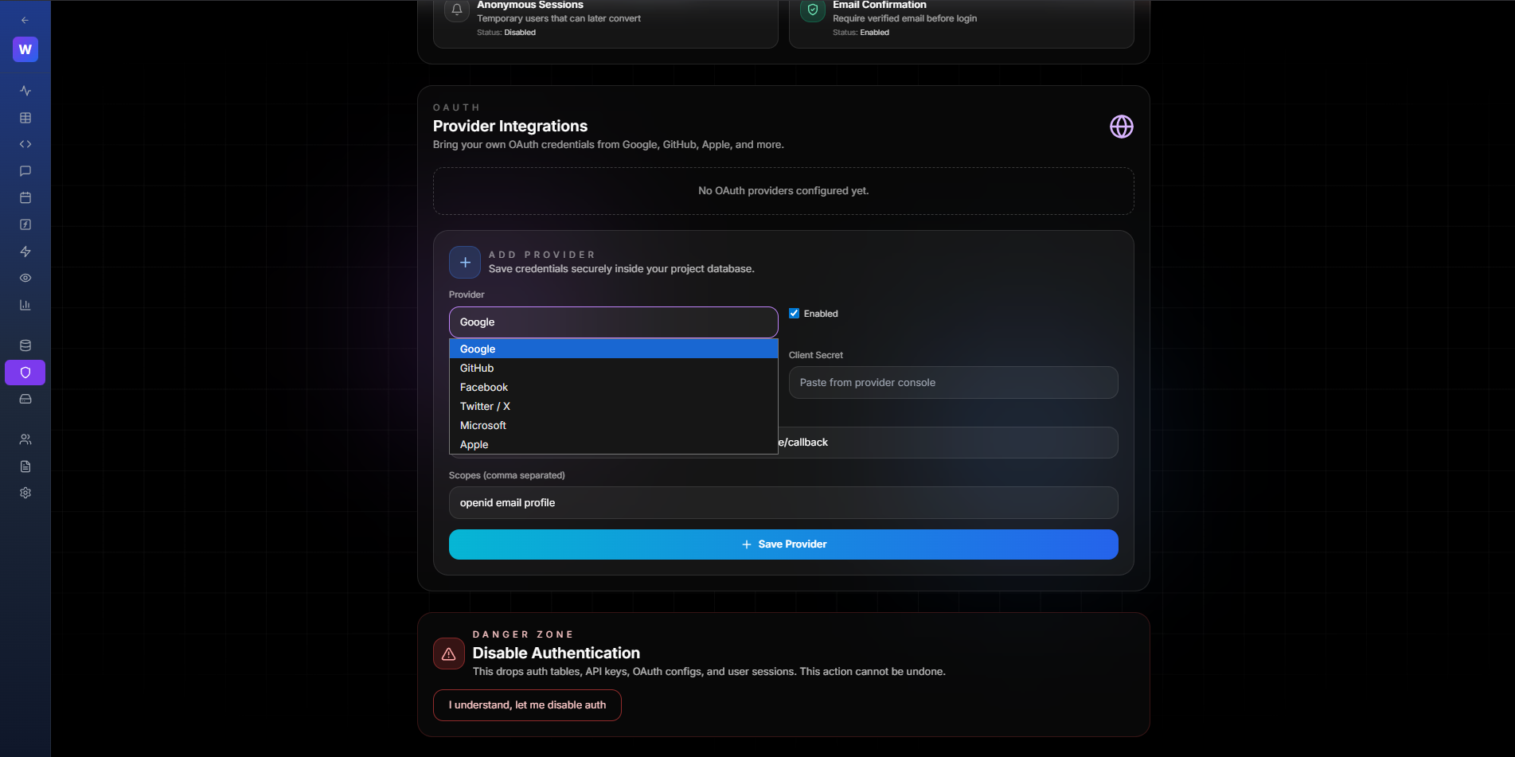1515x757 pixels.
Task: Uncheck the Enabled checkbox
Action: (794, 313)
